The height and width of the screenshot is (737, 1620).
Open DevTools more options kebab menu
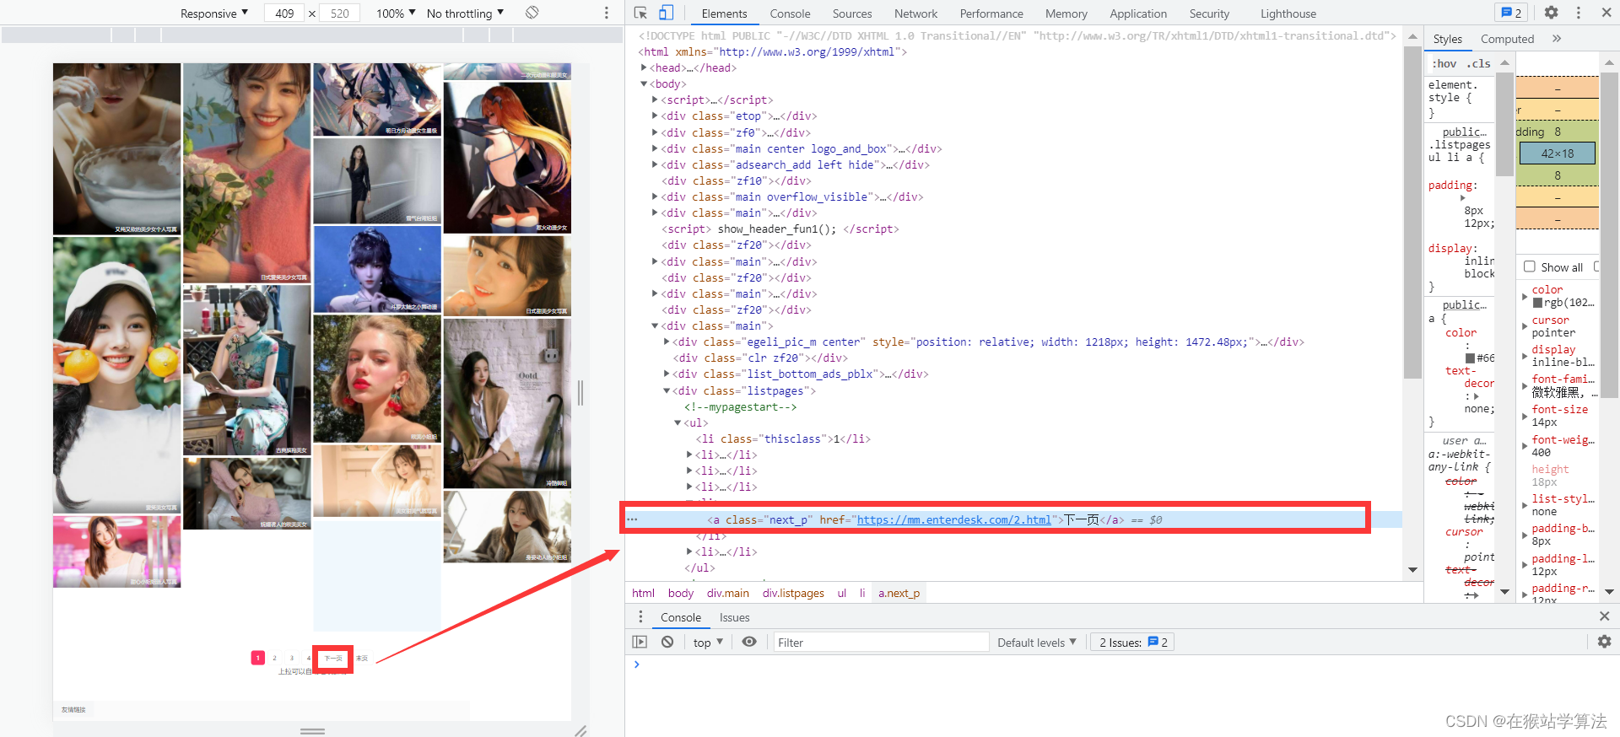(x=1578, y=13)
